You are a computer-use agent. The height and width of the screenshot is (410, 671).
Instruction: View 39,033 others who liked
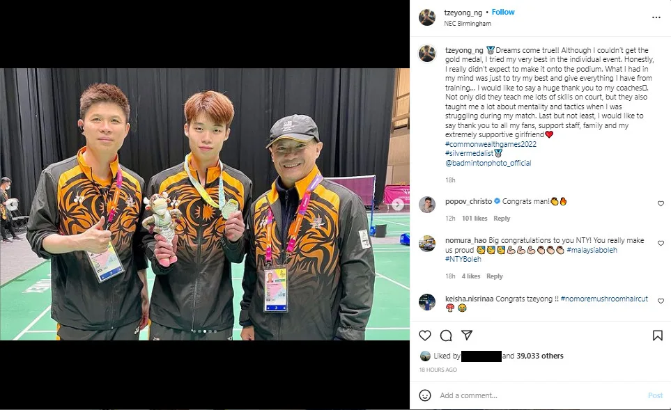tap(539, 356)
